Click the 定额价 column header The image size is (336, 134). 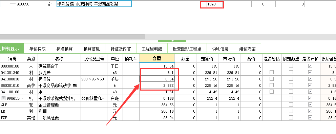pyautogui.click(x=207, y=59)
